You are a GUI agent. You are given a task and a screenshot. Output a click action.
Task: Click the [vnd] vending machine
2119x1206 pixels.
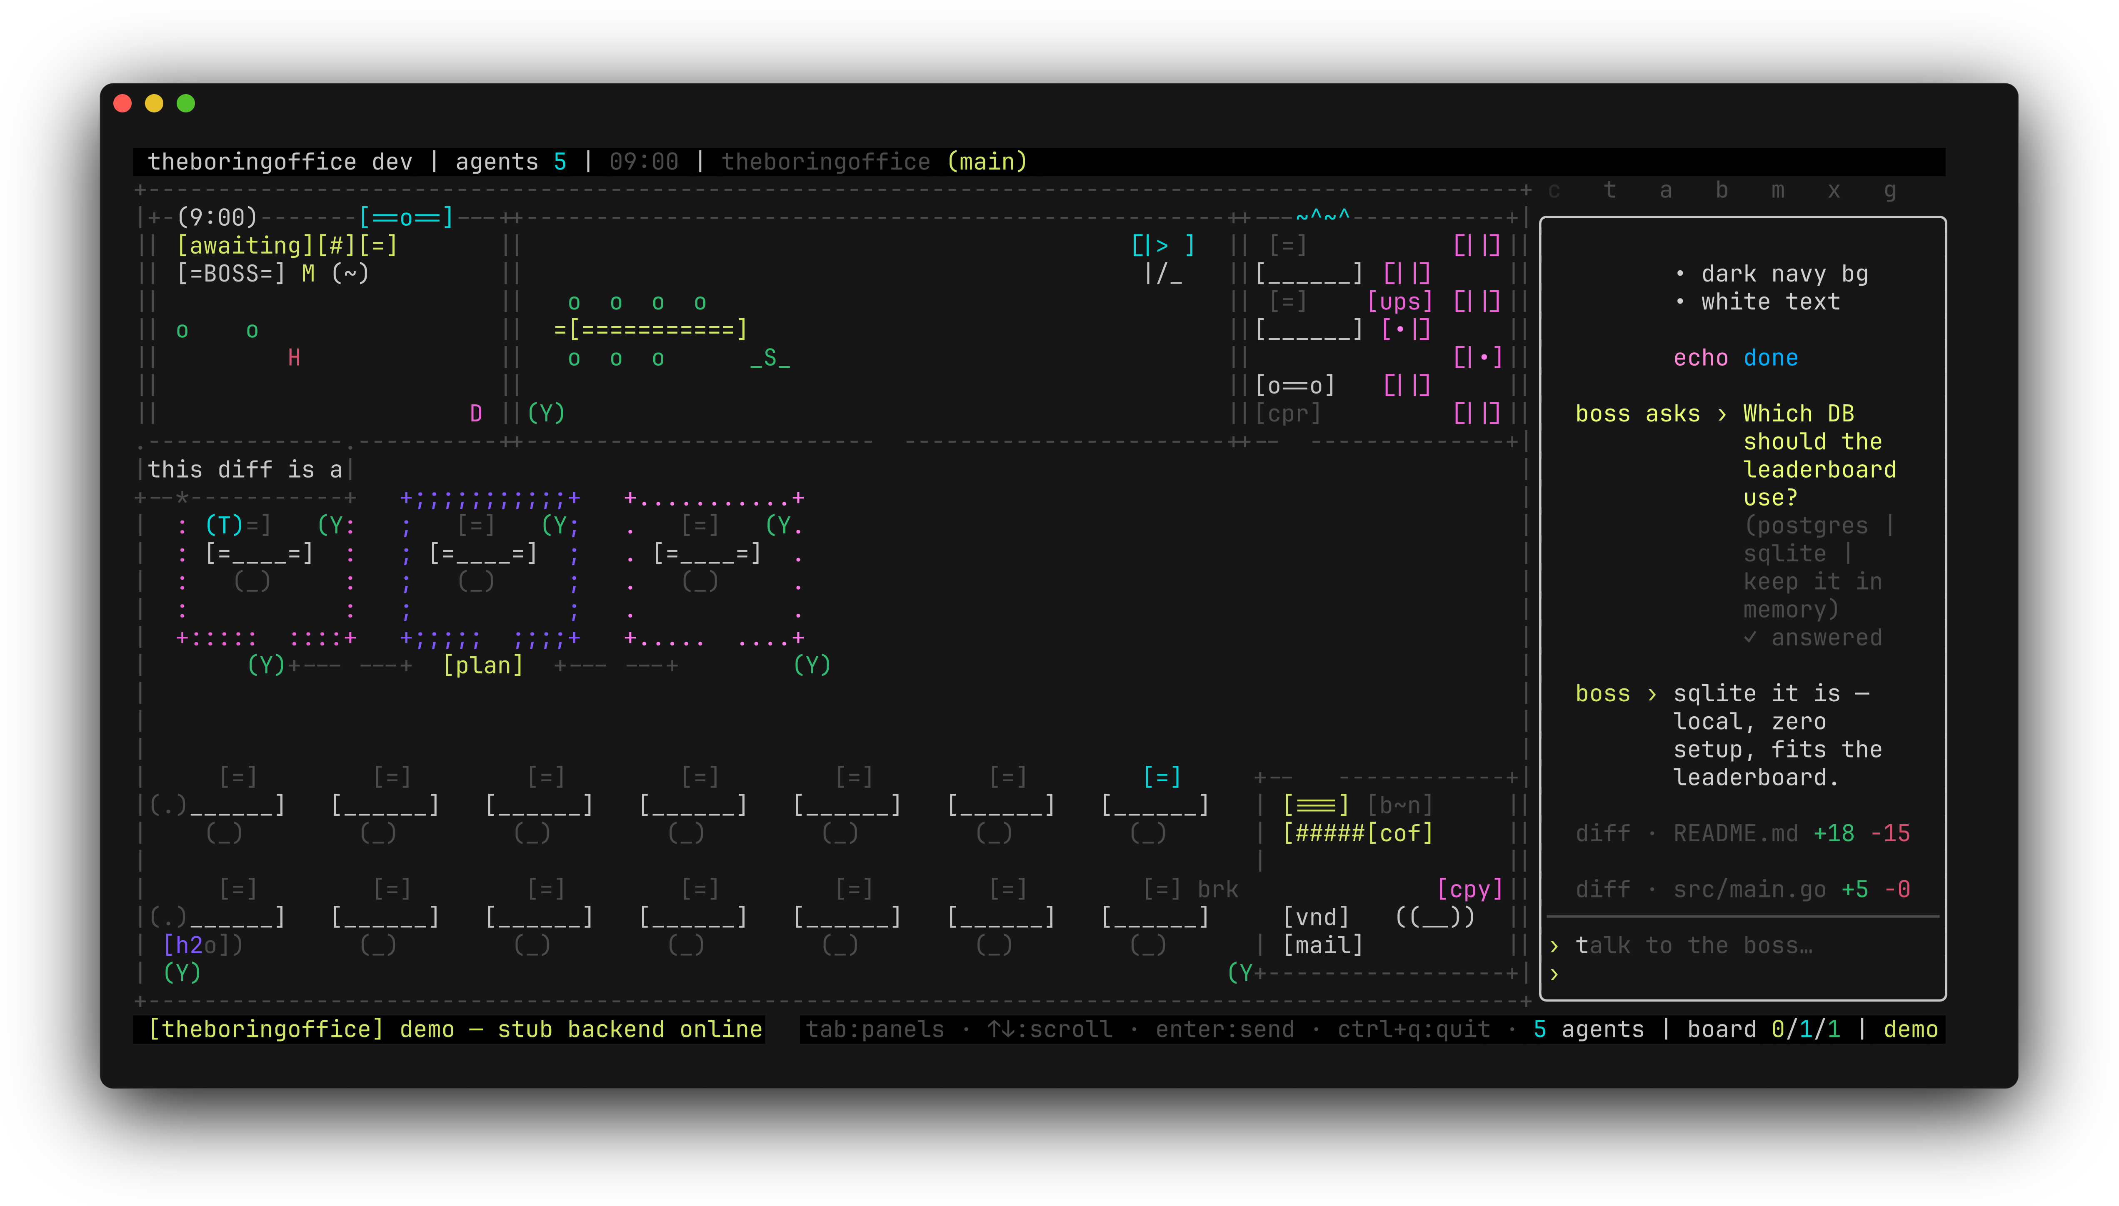[1316, 917]
